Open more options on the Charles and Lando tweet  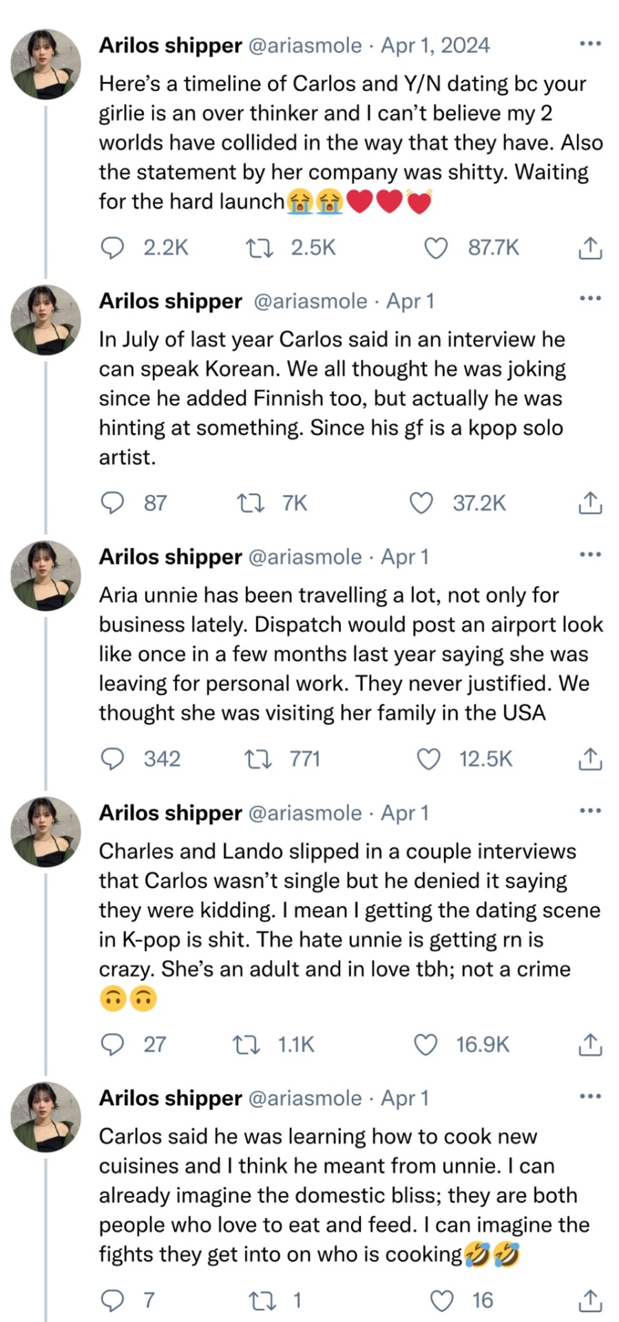590,810
